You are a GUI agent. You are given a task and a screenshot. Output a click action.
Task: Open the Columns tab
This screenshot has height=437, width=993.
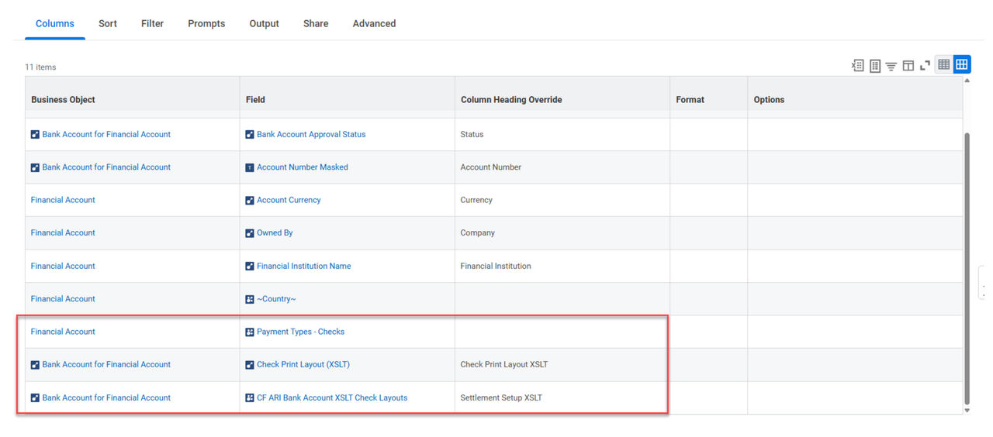[x=55, y=23]
